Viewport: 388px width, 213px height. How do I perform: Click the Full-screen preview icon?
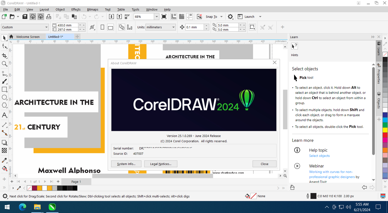pos(164,16)
